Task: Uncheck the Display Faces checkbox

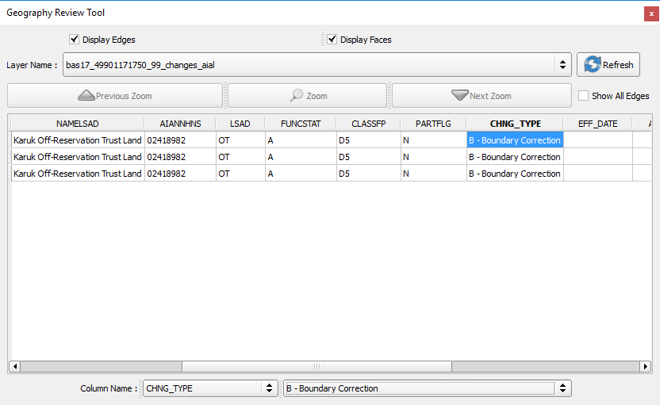Action: (332, 39)
